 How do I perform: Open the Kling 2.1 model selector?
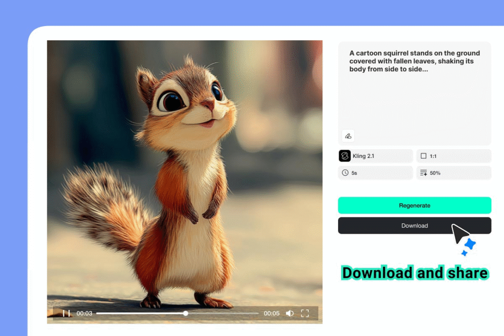pyautogui.click(x=376, y=156)
